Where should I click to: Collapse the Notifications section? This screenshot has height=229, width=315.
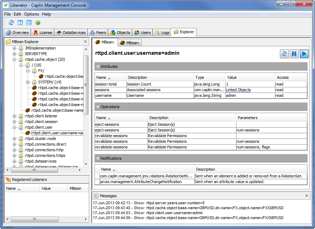[98, 158]
